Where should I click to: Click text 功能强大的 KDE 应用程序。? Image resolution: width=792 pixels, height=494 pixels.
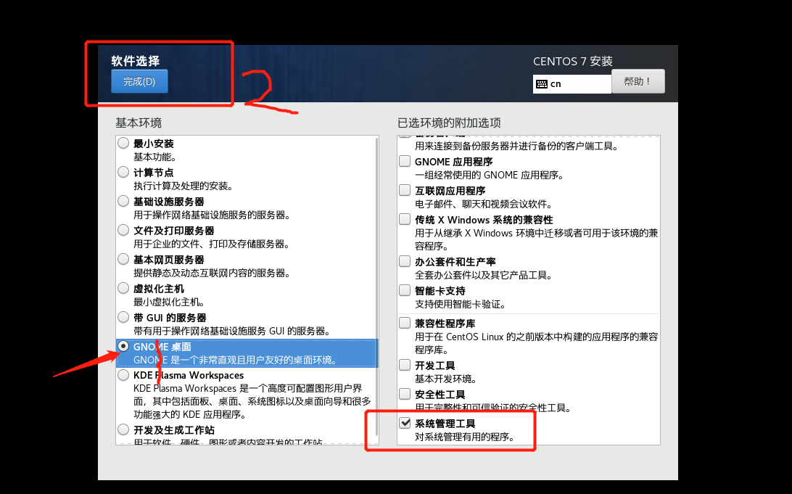[190, 415]
